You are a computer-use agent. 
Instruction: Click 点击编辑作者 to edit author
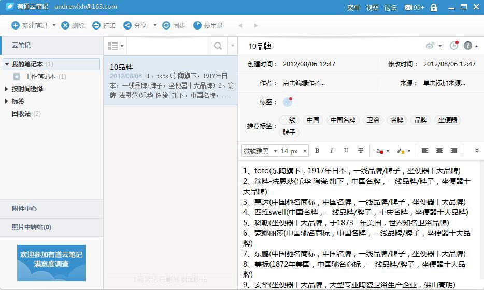click(x=304, y=83)
